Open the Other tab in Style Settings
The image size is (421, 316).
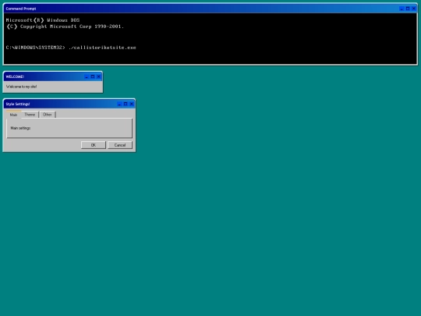[x=48, y=115]
